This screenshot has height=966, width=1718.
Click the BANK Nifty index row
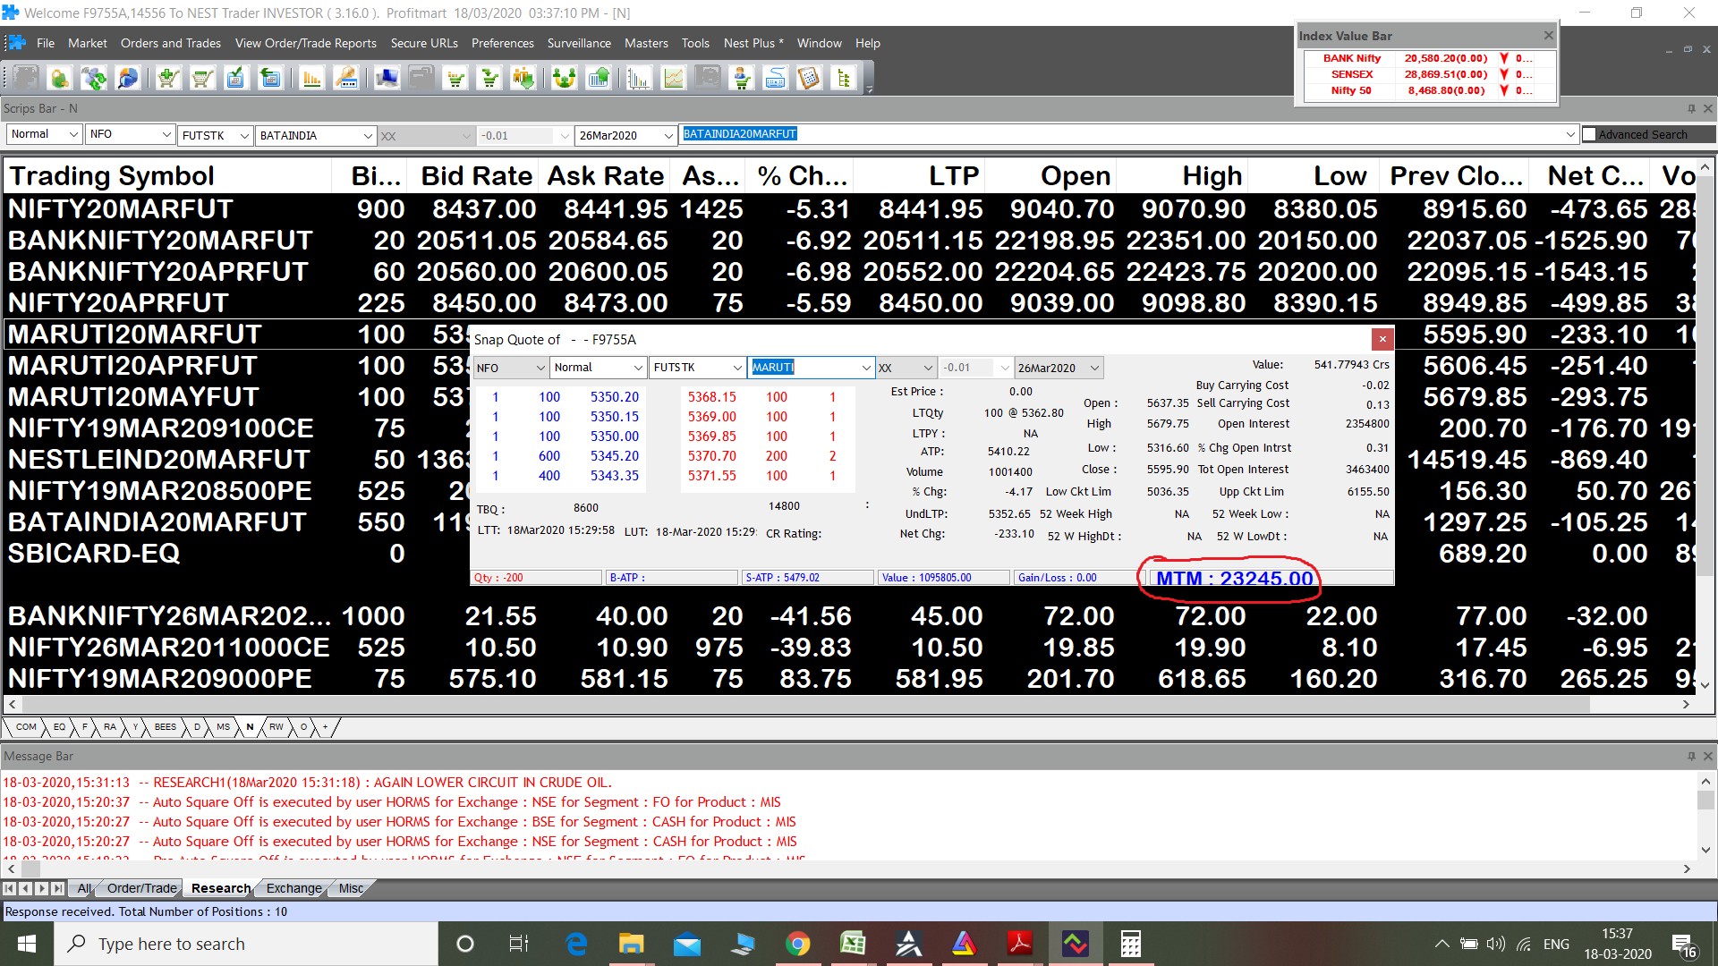coord(1429,58)
